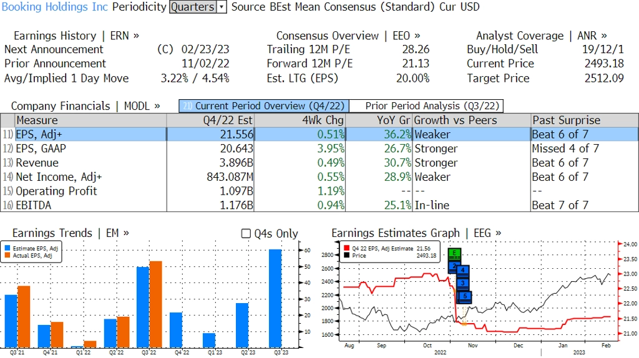Viewport: 639px width, 358px height.
Task: Select the EPS, Adj+ row
Action: pyautogui.click(x=319, y=134)
